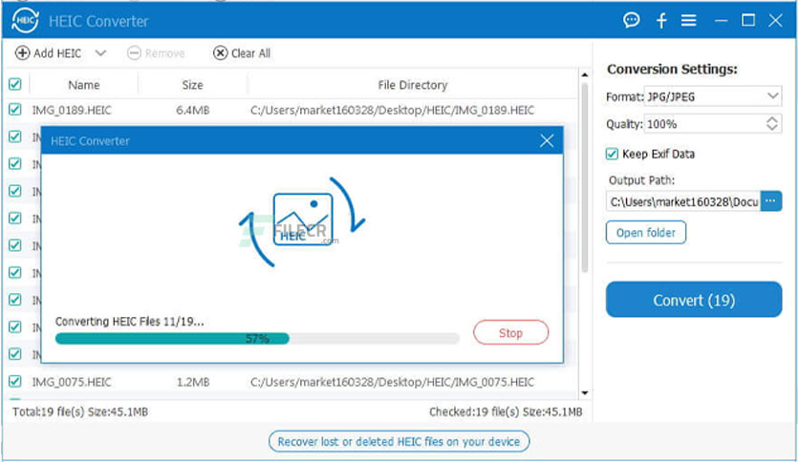Click the HEIC image conversion icon in dialog

coord(303,220)
